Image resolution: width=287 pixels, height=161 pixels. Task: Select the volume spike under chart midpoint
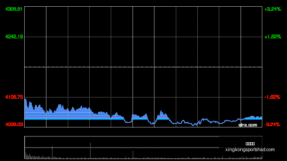133,155
